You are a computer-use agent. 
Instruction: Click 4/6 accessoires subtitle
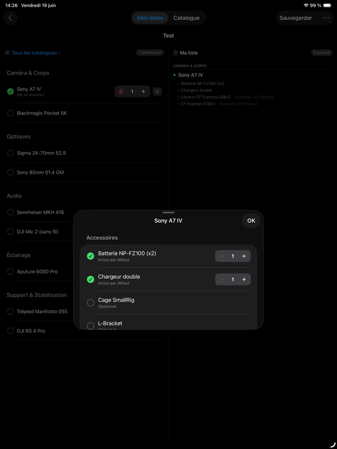30,95
